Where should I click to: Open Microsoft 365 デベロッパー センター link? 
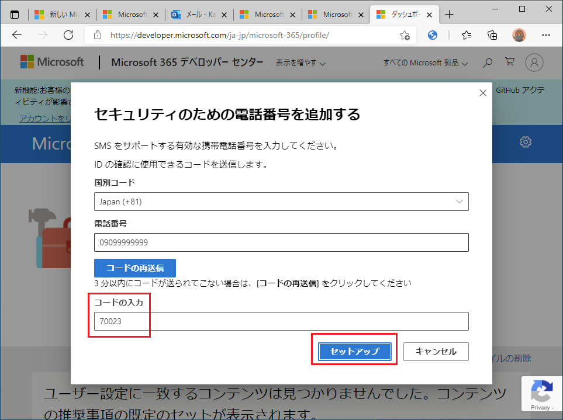click(187, 62)
